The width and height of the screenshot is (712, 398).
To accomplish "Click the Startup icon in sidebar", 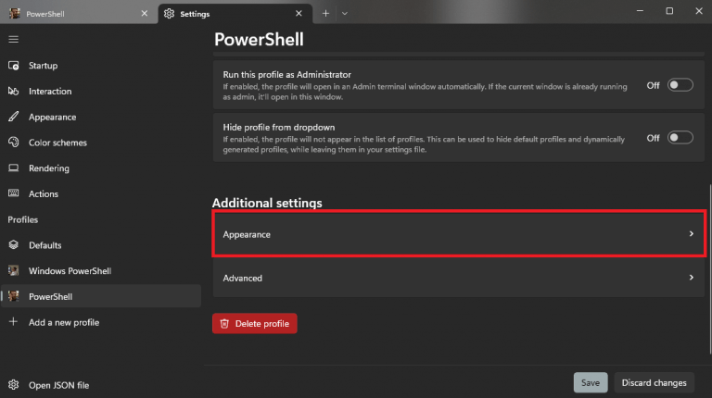I will click(14, 66).
